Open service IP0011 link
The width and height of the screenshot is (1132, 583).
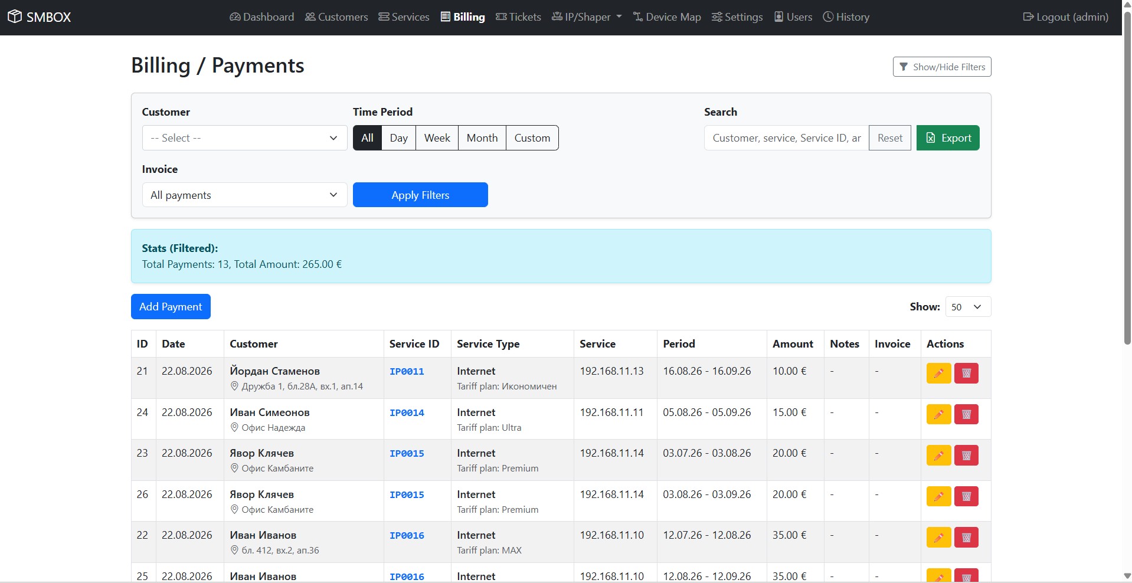407,372
